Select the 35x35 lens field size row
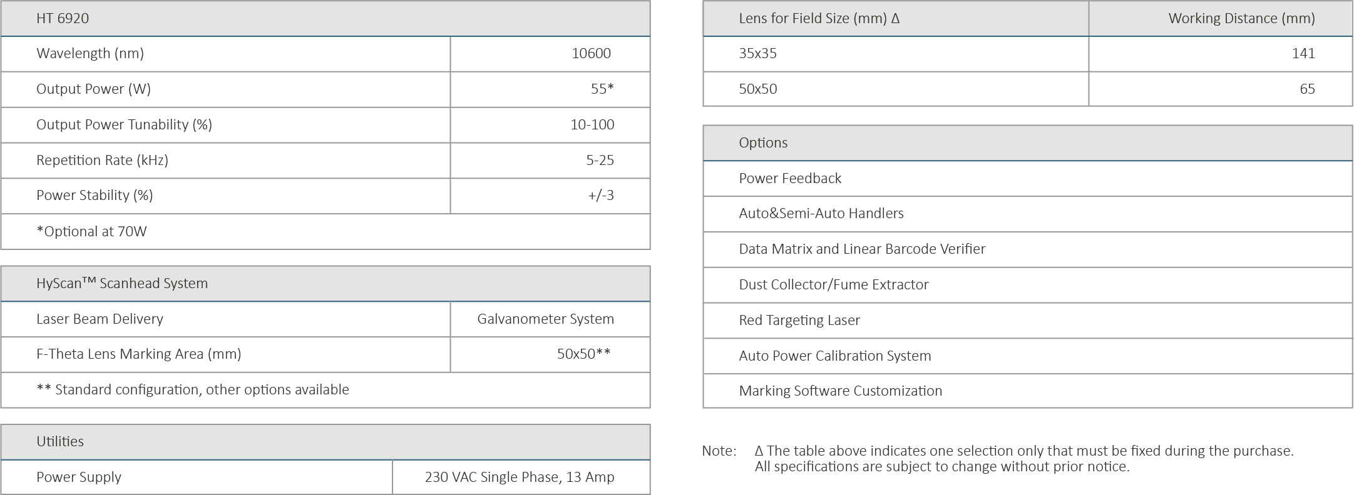The width and height of the screenshot is (1354, 495). (757, 54)
